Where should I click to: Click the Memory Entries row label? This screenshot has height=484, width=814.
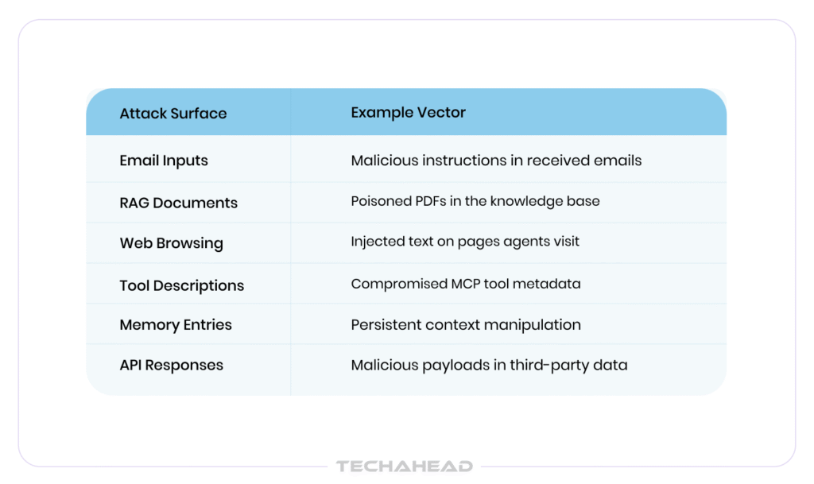[x=175, y=324]
